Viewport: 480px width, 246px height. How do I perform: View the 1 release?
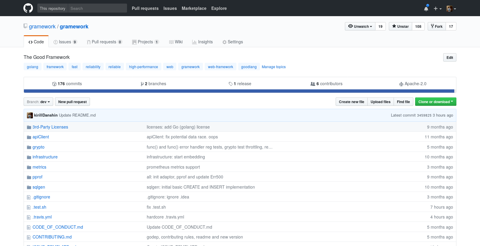[x=240, y=84]
